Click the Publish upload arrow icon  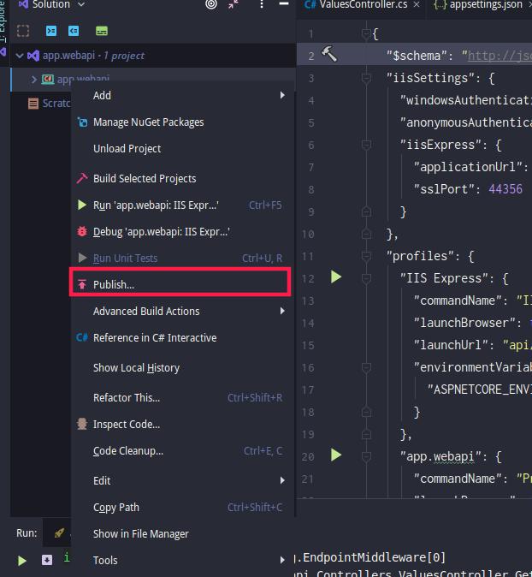pyautogui.click(x=82, y=284)
